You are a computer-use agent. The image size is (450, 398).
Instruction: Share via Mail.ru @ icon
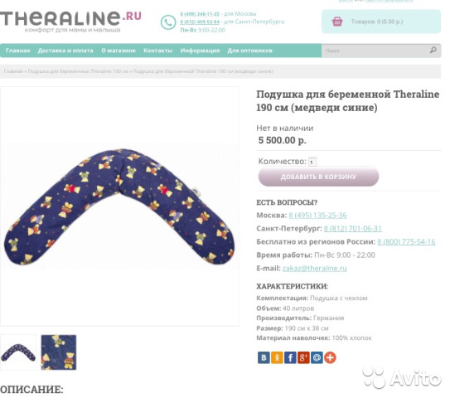point(317,358)
